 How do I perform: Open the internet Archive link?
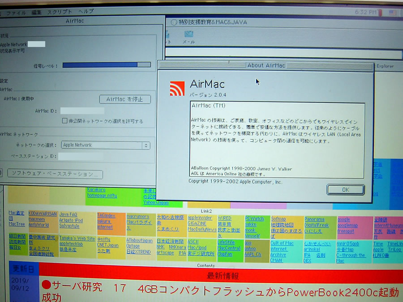tap(279, 251)
